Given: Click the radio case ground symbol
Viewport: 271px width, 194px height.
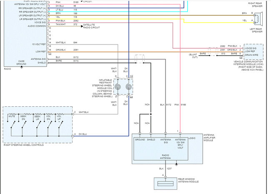Looking at the screenshot, I should pos(21,67).
